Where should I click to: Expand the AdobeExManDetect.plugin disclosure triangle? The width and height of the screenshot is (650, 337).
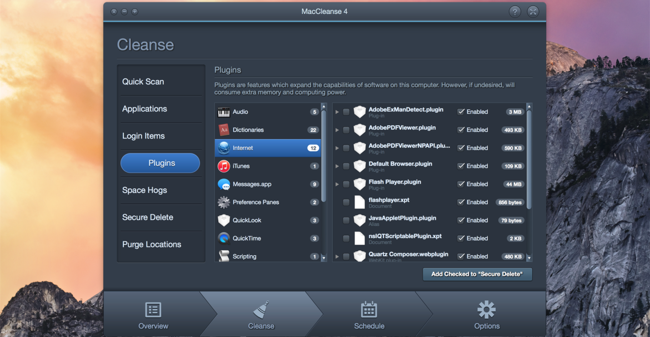pos(337,112)
